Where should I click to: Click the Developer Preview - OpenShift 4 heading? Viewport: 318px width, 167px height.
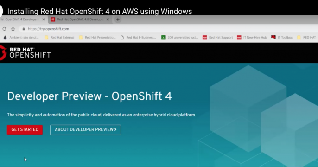point(89,96)
